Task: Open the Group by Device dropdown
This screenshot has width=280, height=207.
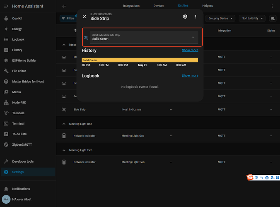Action: click(220, 18)
